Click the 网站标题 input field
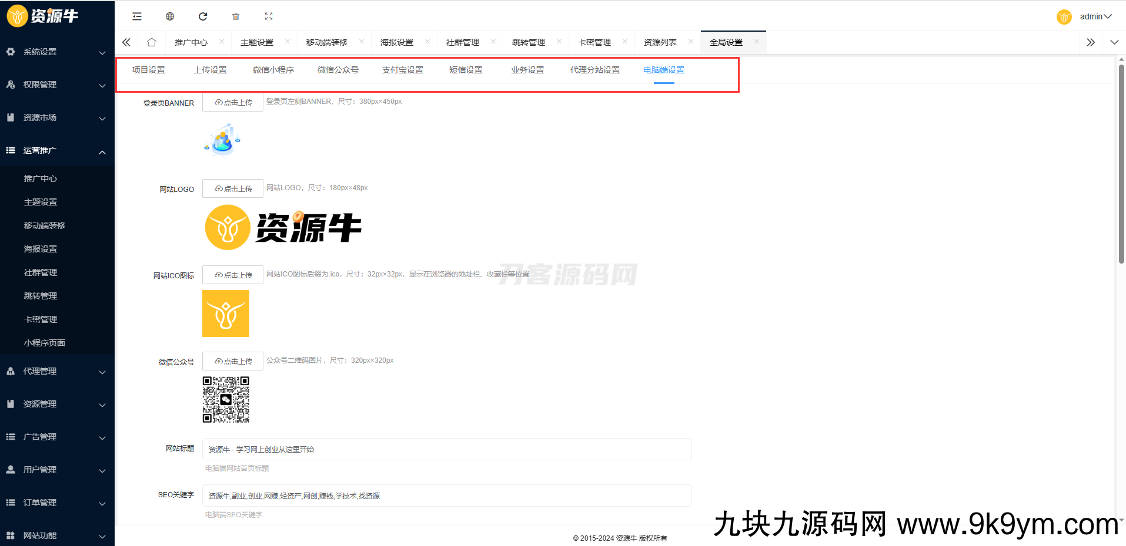Screen dimensions: 1126x546 click(447, 449)
